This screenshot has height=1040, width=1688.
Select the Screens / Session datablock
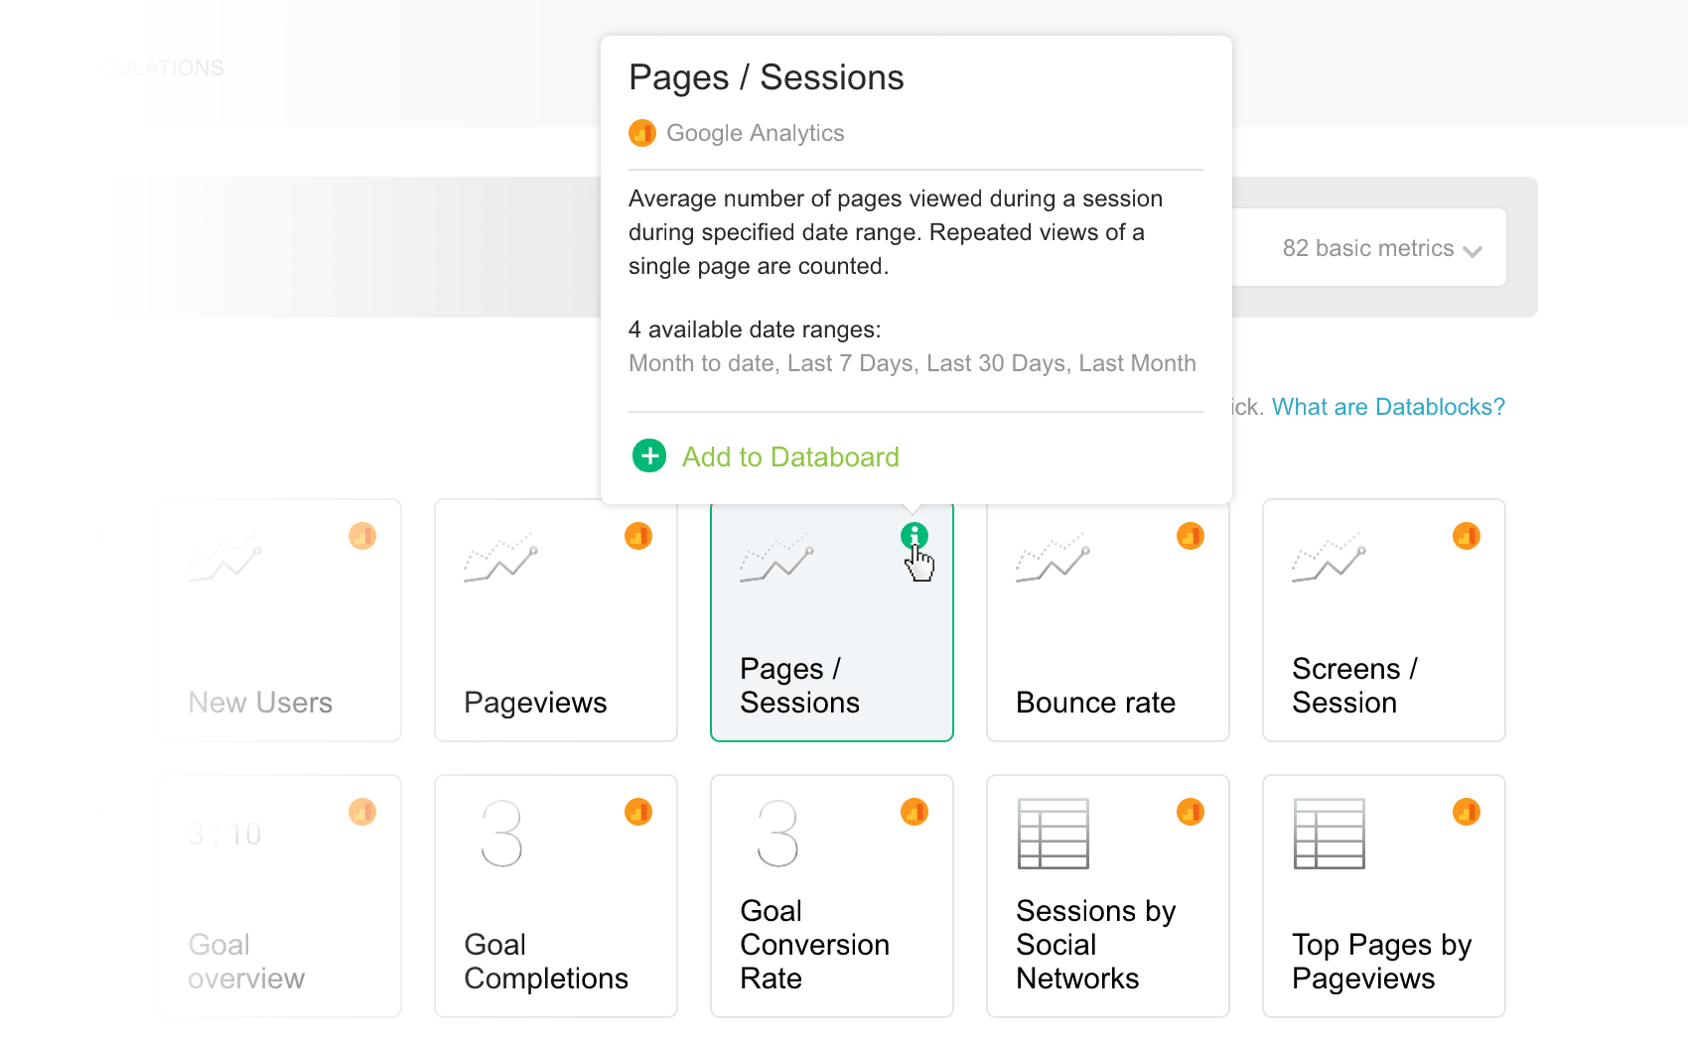pos(1383,620)
